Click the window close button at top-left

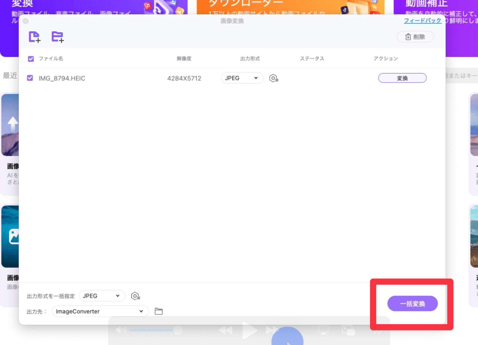(x=26, y=21)
